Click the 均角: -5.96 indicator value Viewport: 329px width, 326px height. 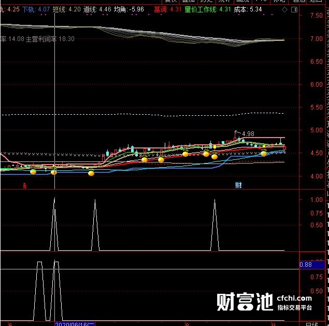(129, 9)
